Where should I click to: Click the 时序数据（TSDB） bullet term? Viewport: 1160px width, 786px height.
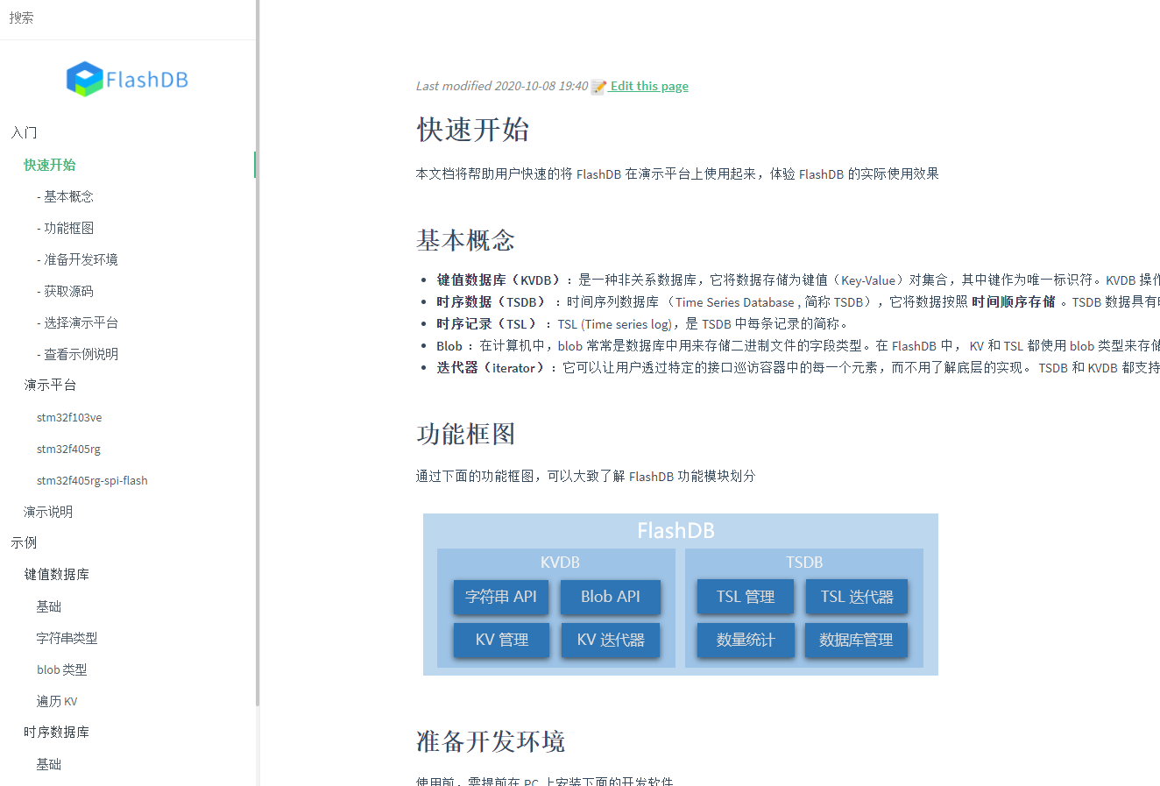click(492, 302)
